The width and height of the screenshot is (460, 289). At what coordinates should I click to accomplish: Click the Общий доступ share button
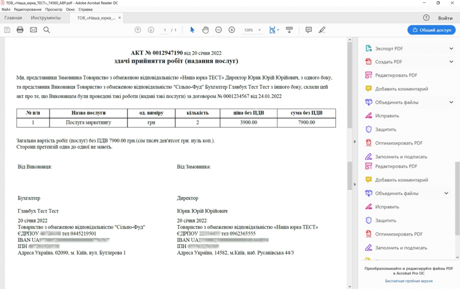point(431,30)
